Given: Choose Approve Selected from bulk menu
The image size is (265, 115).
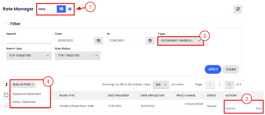Looking at the screenshot, I should pos(27,94).
